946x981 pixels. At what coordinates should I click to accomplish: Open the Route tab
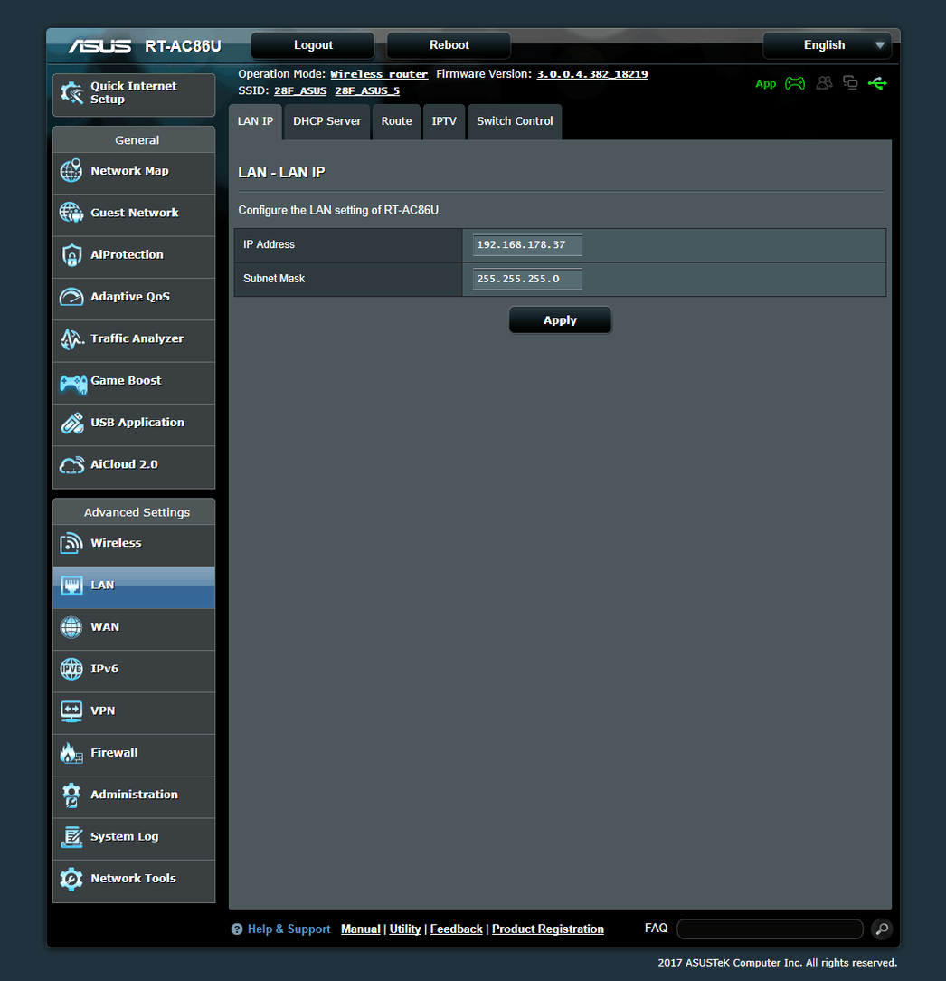[396, 121]
